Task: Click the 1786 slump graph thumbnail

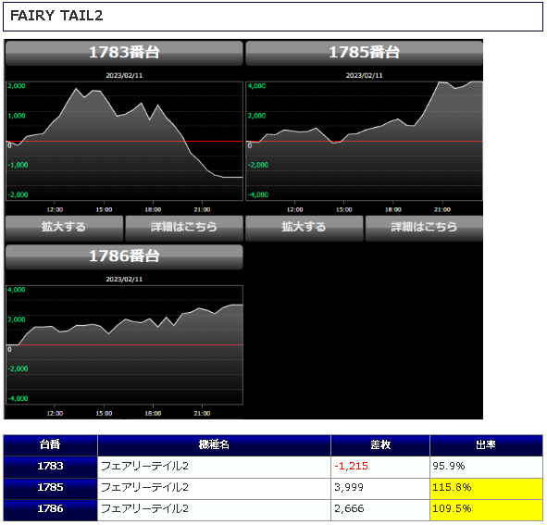Action: [124, 345]
